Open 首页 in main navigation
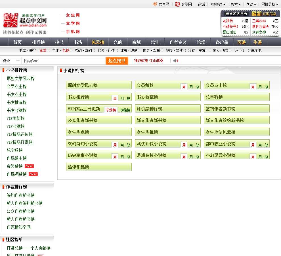 click(18, 42)
